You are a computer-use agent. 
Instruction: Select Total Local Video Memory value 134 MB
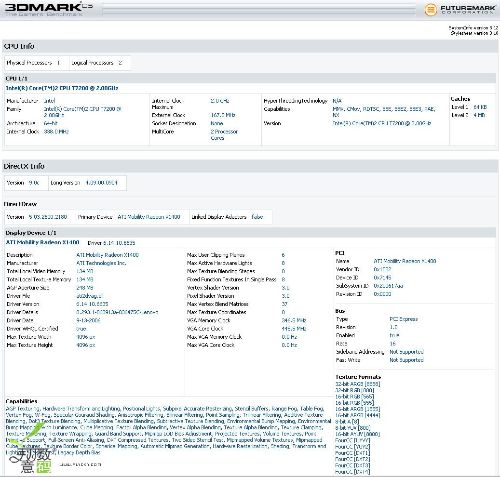pyautogui.click(x=85, y=271)
